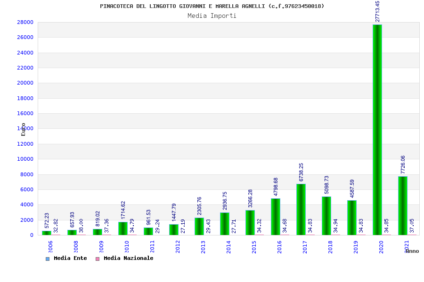Select the Media Nazionale legend text
Image resolution: width=424 pixels, height=282 pixels.
(x=129, y=258)
